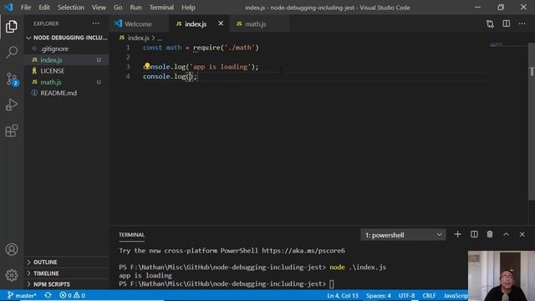Screen dimensions: 535x301
Task: Open Source Control view with badge
Action: (x=13, y=79)
